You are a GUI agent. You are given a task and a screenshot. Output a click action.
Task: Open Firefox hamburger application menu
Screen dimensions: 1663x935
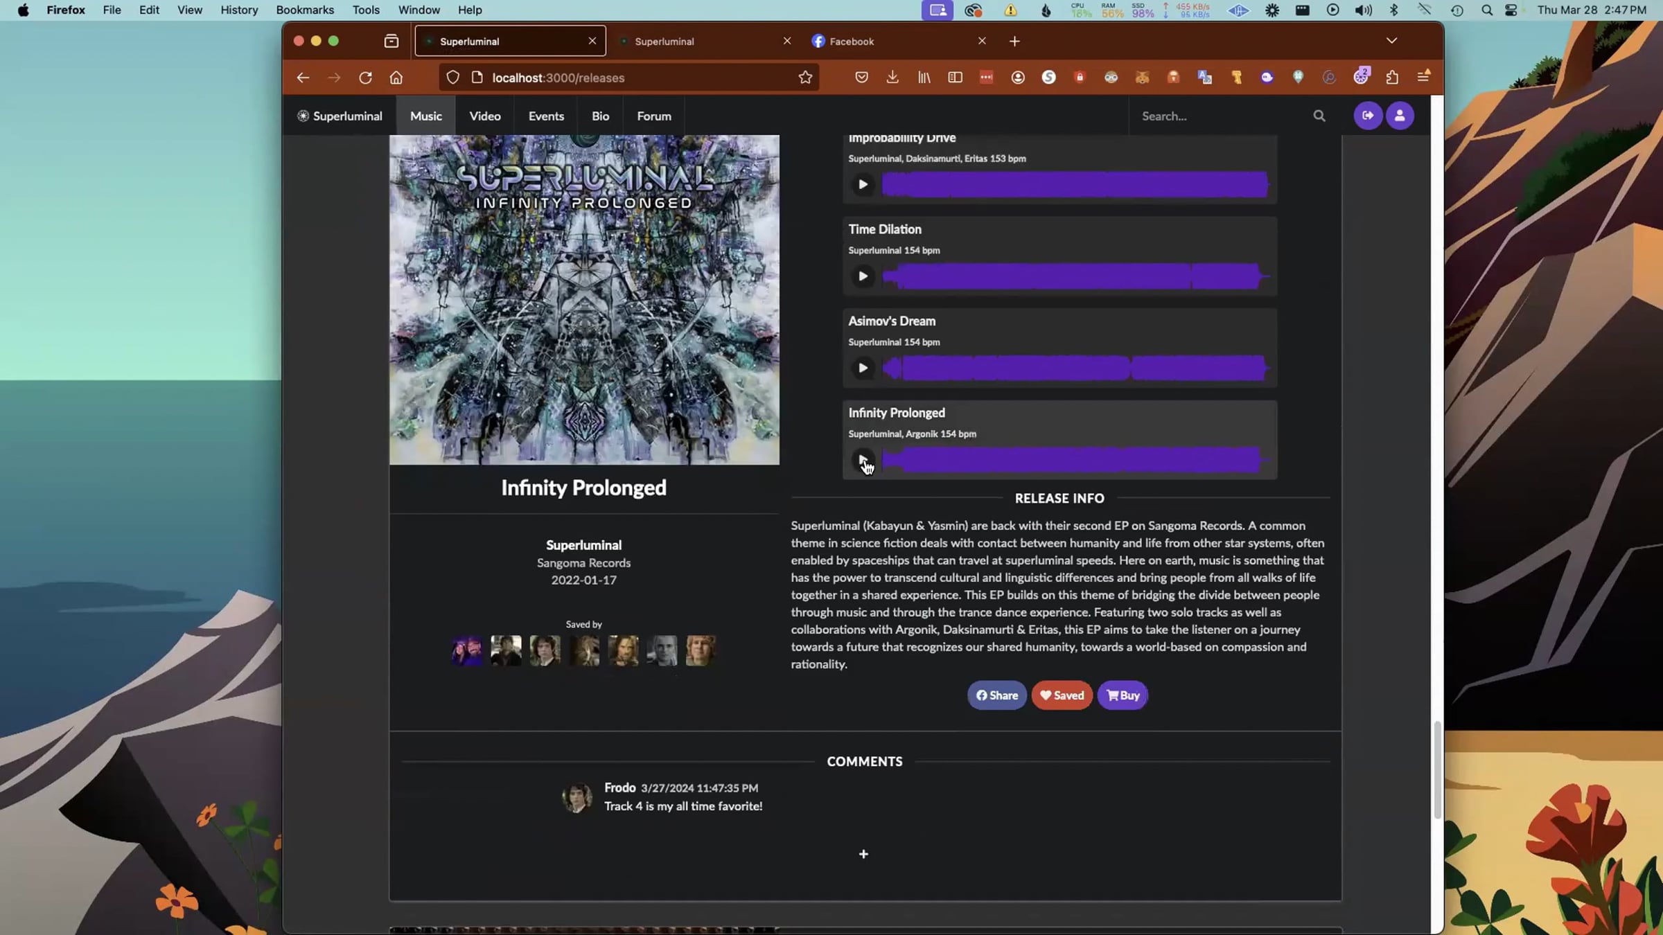1423,78
